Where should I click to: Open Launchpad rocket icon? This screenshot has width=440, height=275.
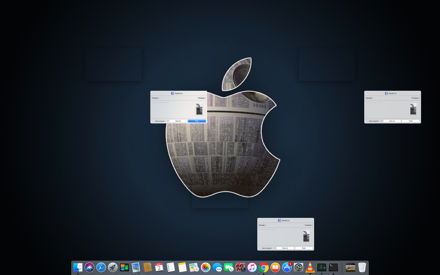pos(113,267)
